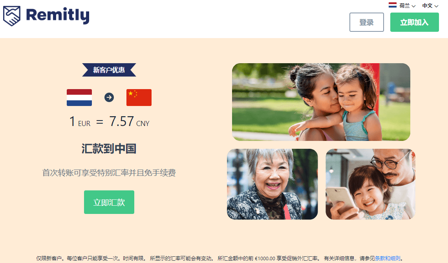Open the 条款和细则 terms link
This screenshot has height=263, width=448.
[x=388, y=258]
